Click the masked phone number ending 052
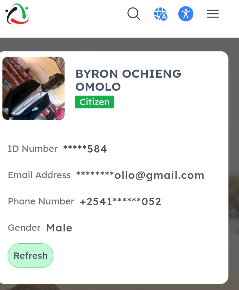This screenshot has height=290, width=239. [120, 201]
